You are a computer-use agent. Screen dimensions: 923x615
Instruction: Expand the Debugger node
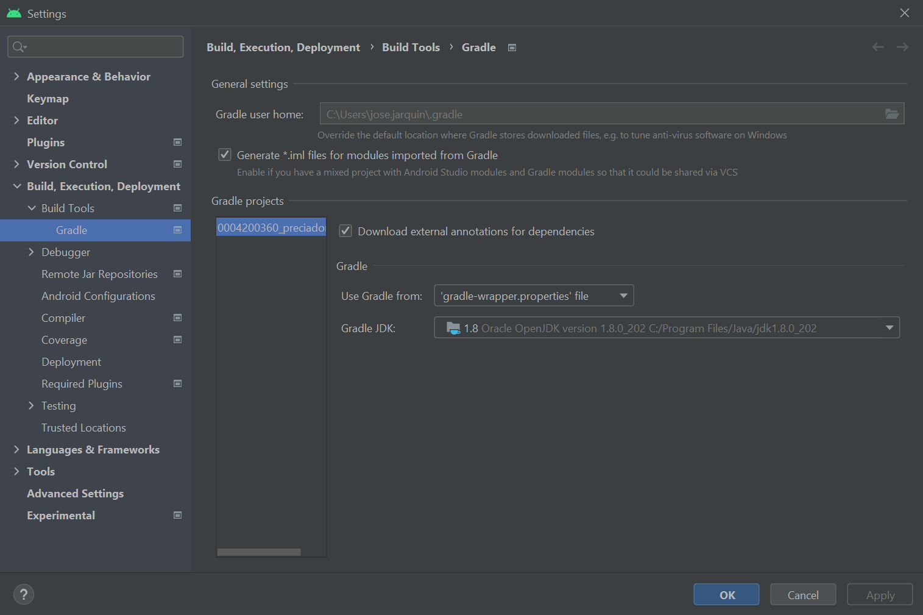tap(31, 252)
